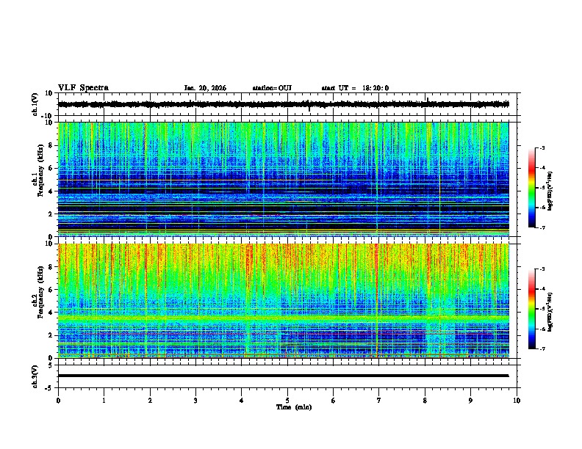Click the "ch.3(V)" axis label
Screen dimensions: 582x449
pos(35,376)
